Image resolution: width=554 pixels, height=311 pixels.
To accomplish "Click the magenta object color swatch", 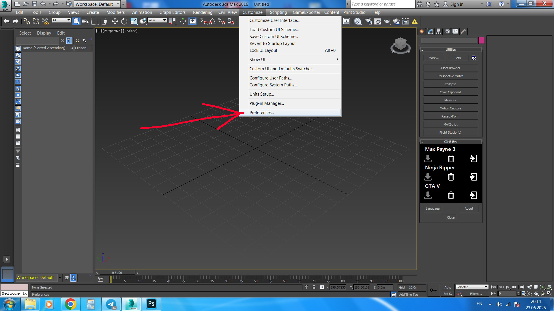I will tap(481, 40).
